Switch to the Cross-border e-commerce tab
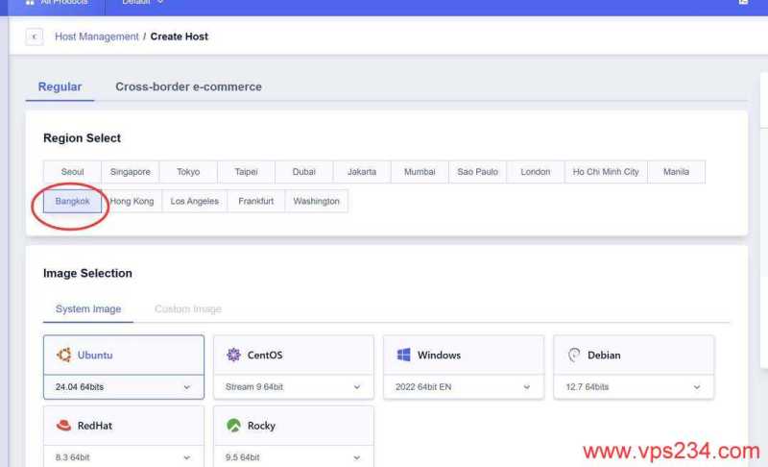 [188, 86]
